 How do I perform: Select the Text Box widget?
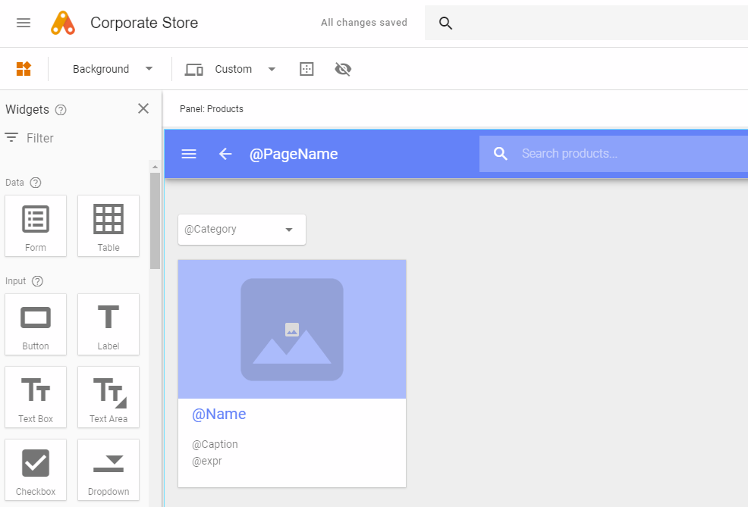coord(36,397)
